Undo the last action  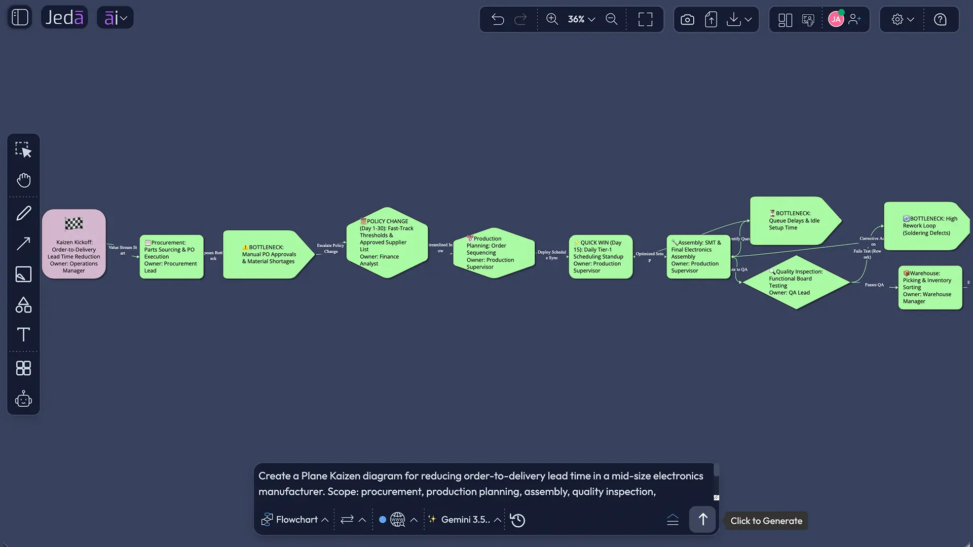click(x=498, y=19)
